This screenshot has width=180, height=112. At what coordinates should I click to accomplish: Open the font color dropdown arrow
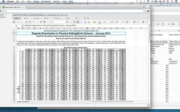click(x=102, y=22)
